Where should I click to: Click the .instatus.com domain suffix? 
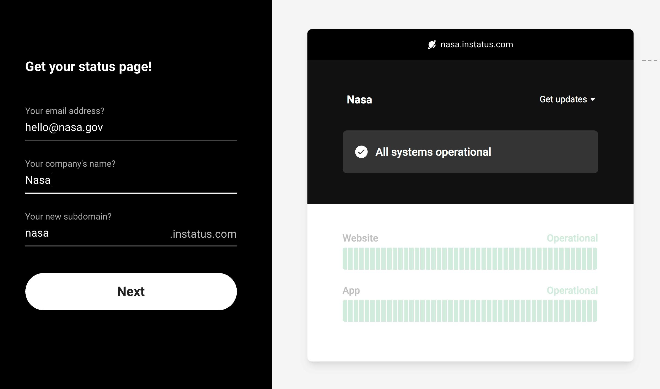(x=203, y=234)
